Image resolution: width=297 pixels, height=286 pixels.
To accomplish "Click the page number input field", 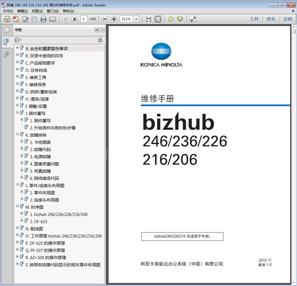I will point(84,19).
